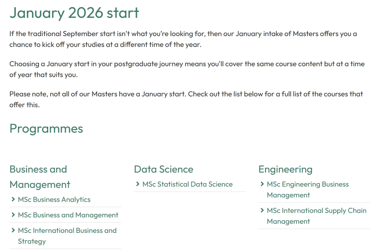Click the chevron beside MSc International Business and Strategy
The width and height of the screenshot is (379, 250).
(x=13, y=230)
